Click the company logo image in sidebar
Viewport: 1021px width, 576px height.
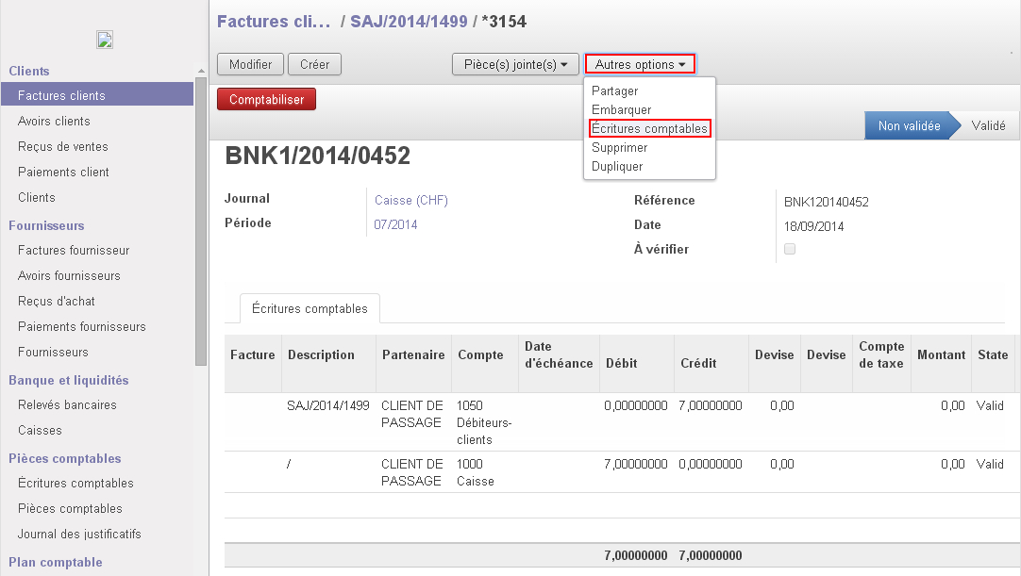105,40
